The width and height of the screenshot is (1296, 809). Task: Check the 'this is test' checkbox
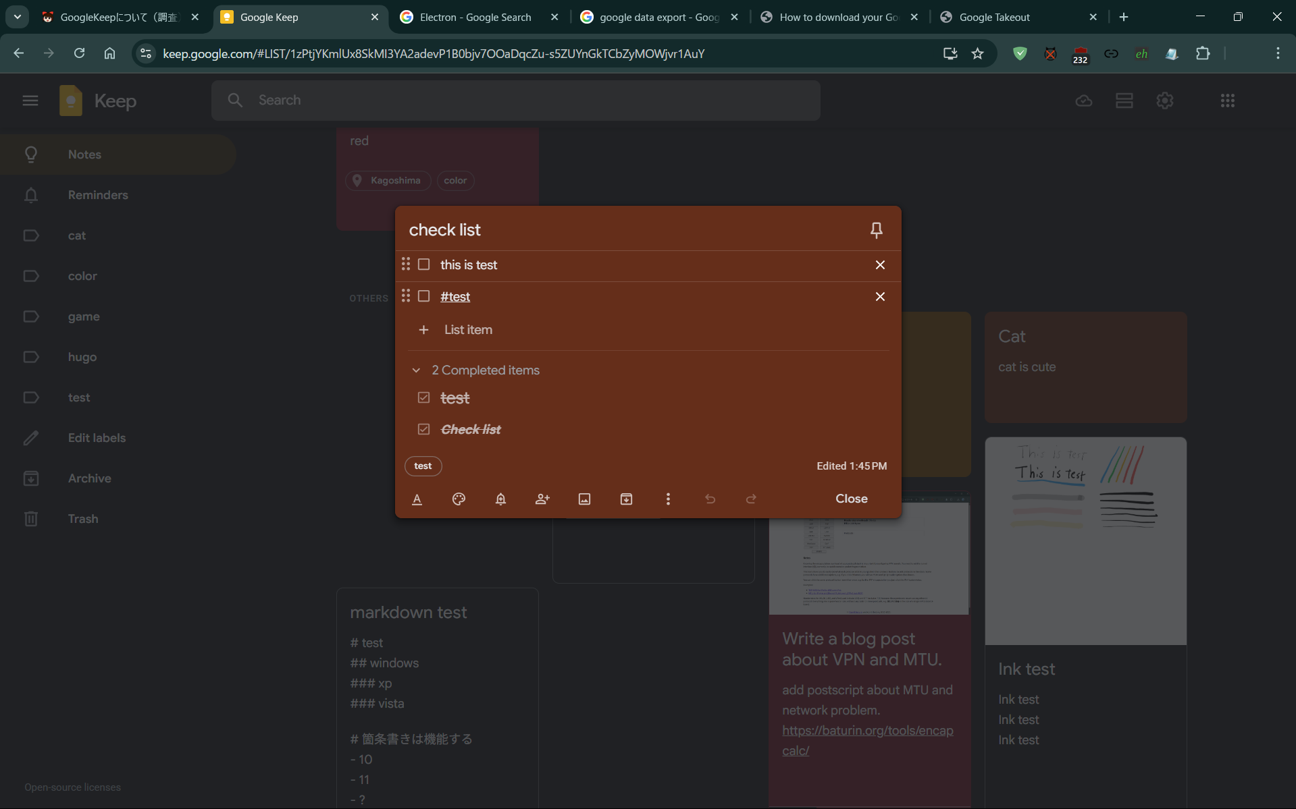(423, 264)
